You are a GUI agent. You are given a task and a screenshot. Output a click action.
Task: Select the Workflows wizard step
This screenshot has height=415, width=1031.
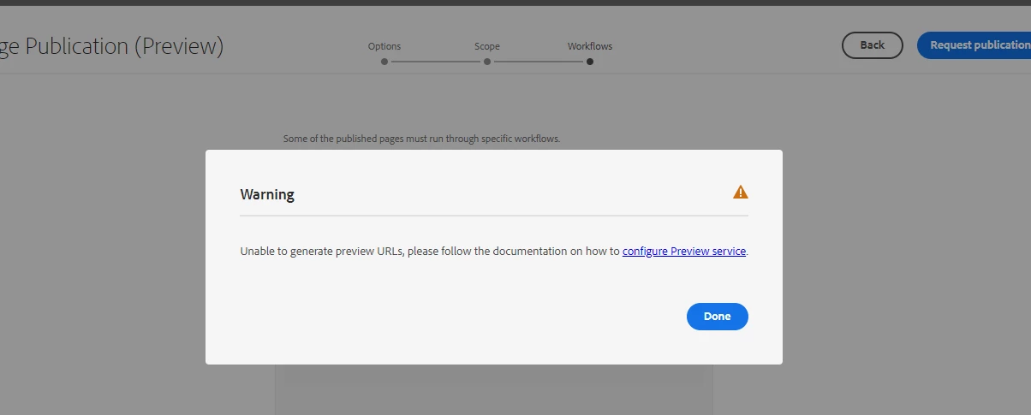[590, 53]
